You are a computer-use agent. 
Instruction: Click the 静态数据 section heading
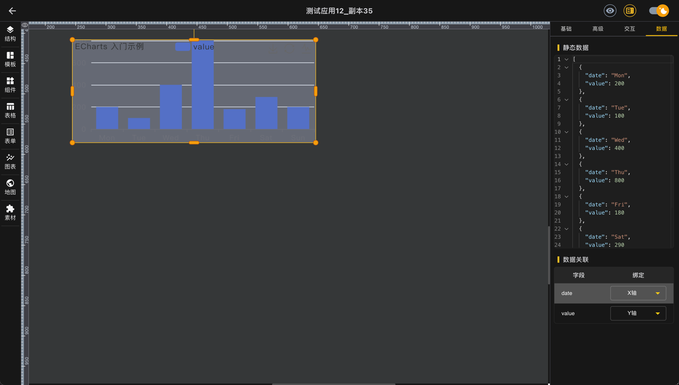[x=576, y=48]
